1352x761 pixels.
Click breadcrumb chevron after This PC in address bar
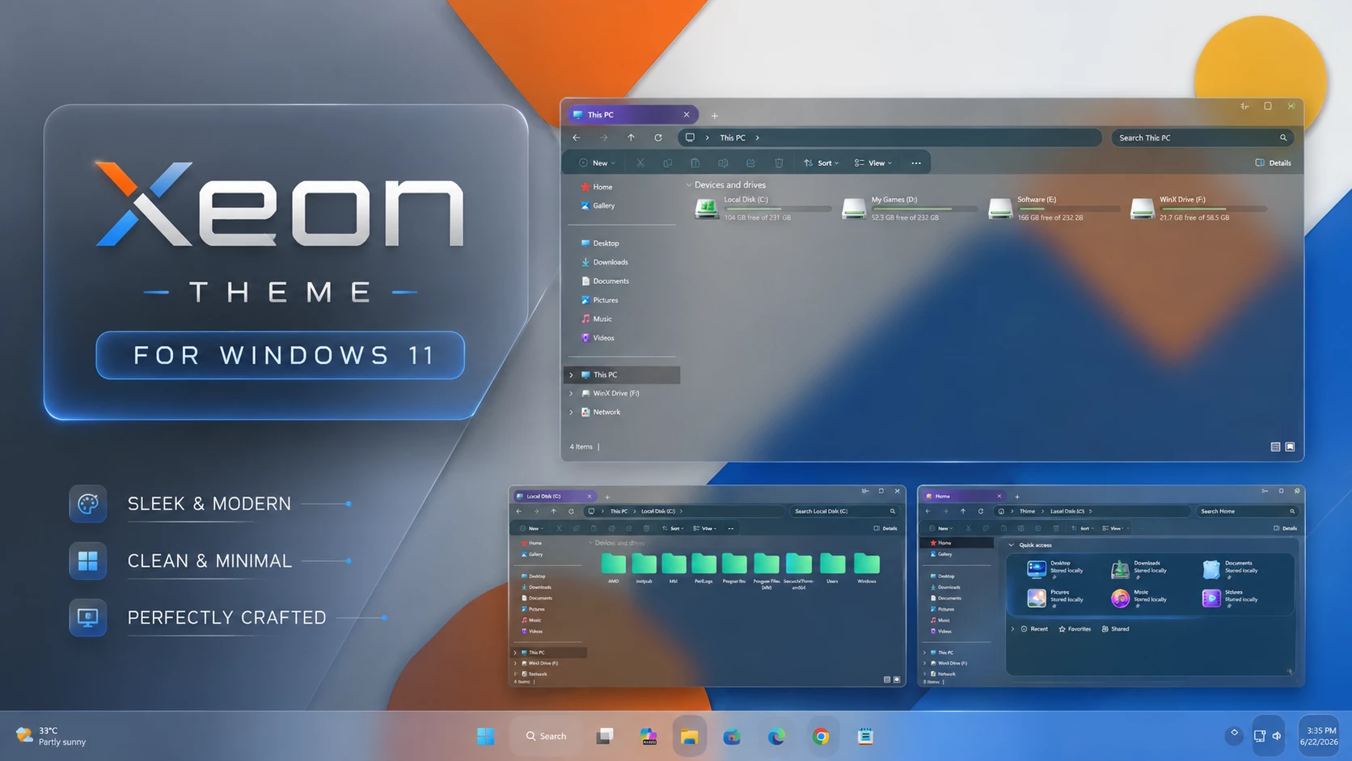(x=757, y=137)
